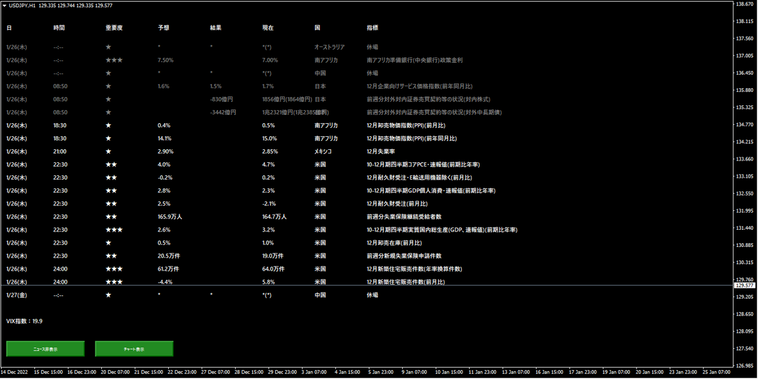This screenshot has width=758, height=379.
Task: Click three-star rating of 新築住宅販売件数(年率換算件数) row
Action: (x=114, y=269)
